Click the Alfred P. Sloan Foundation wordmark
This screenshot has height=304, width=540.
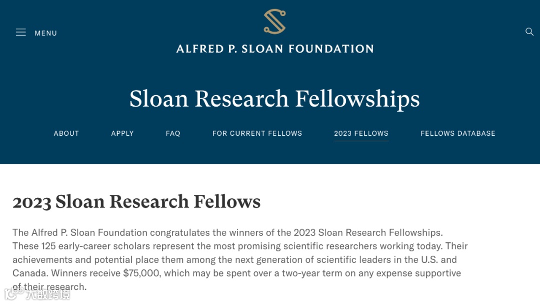[274, 49]
